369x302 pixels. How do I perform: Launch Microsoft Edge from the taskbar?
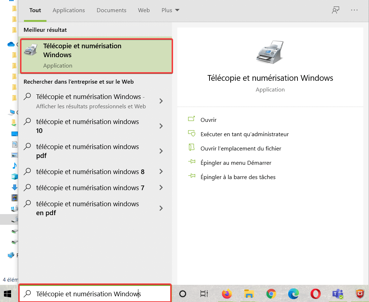pos(293,294)
